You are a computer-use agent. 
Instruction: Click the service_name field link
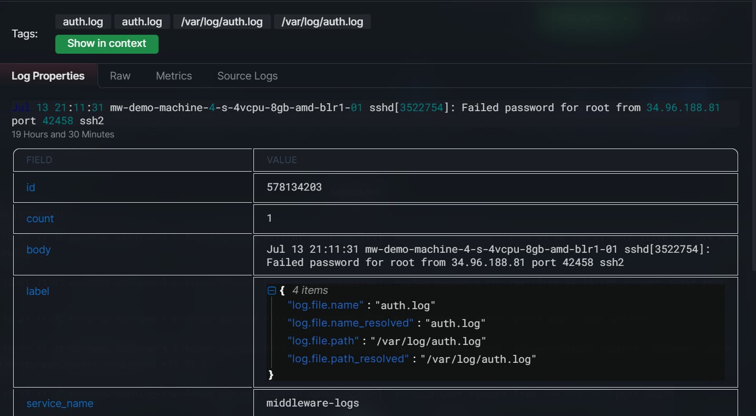[60, 403]
